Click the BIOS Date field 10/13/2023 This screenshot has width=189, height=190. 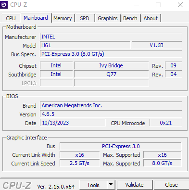73,123
